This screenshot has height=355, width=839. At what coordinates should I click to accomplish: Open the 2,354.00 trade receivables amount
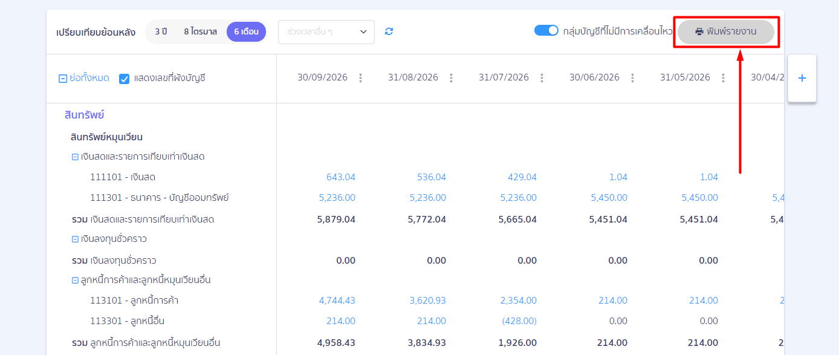point(519,301)
